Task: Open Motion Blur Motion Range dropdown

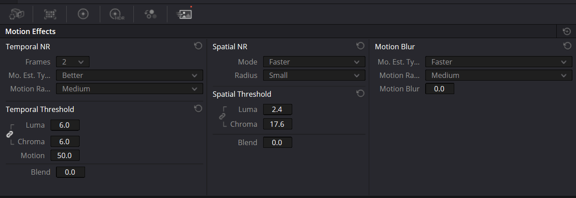Action: 498,75
